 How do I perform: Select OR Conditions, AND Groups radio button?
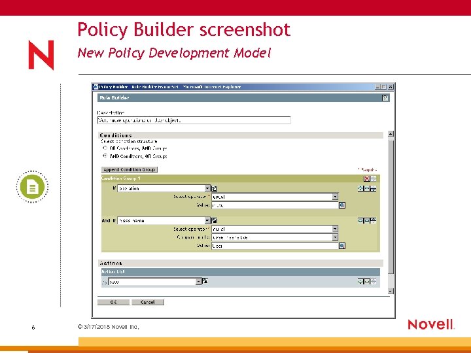point(105,148)
